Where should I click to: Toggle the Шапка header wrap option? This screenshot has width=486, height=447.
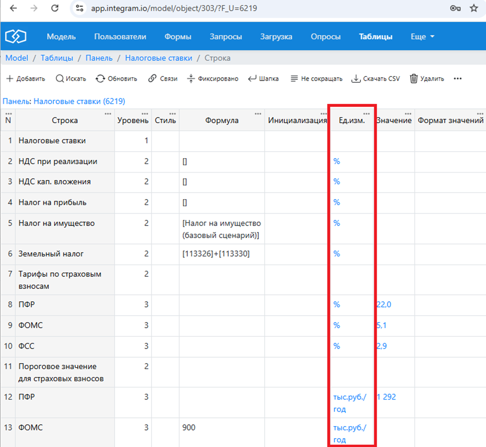(x=252, y=79)
